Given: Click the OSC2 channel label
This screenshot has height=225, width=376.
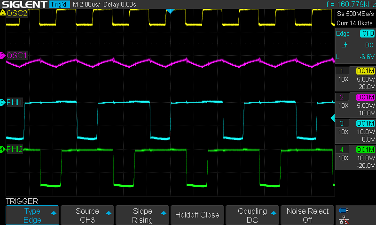Looking at the screenshot, I should [17, 14].
